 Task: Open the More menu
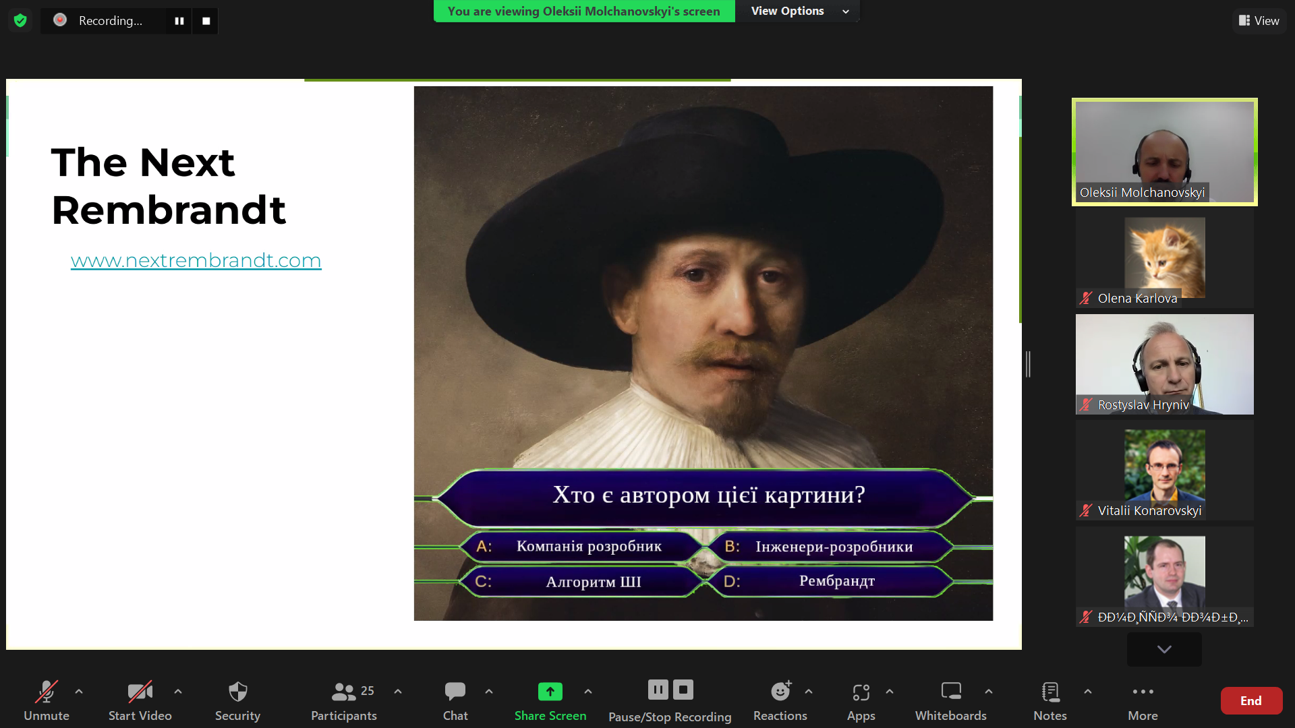pyautogui.click(x=1143, y=701)
